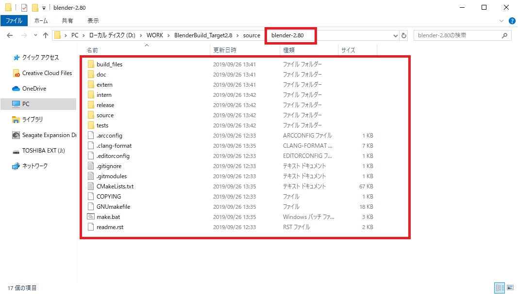The width and height of the screenshot is (518, 294).
Task: Click the .arcconfig file icon
Action: pyautogui.click(x=91, y=136)
